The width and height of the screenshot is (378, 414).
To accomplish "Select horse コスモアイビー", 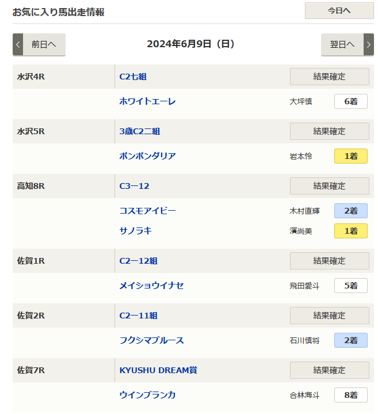I will [x=147, y=211].
